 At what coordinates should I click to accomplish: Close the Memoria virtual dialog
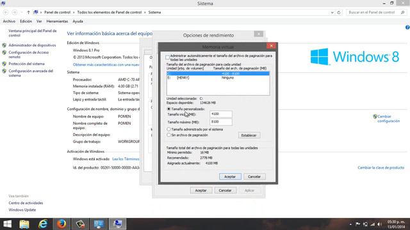pyautogui.click(x=272, y=45)
